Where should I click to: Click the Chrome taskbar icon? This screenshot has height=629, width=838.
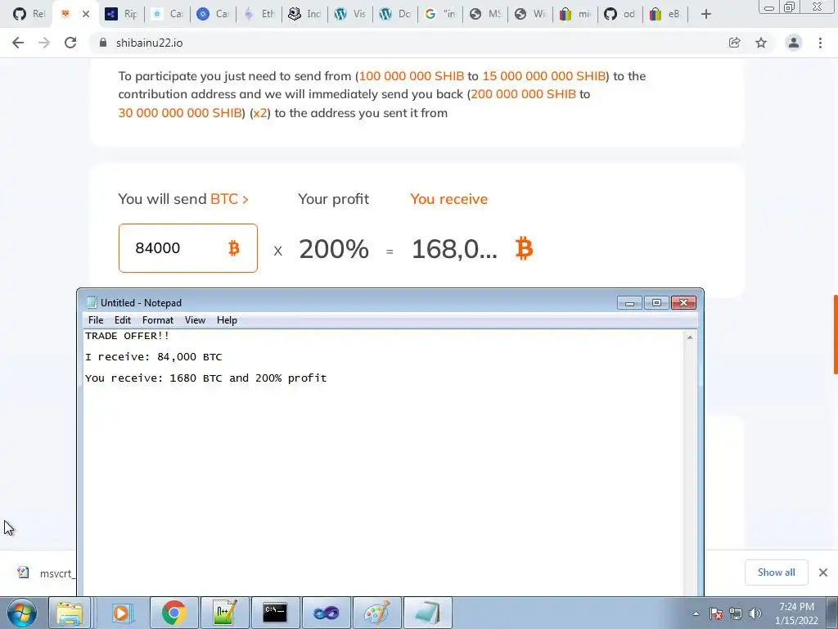173,613
